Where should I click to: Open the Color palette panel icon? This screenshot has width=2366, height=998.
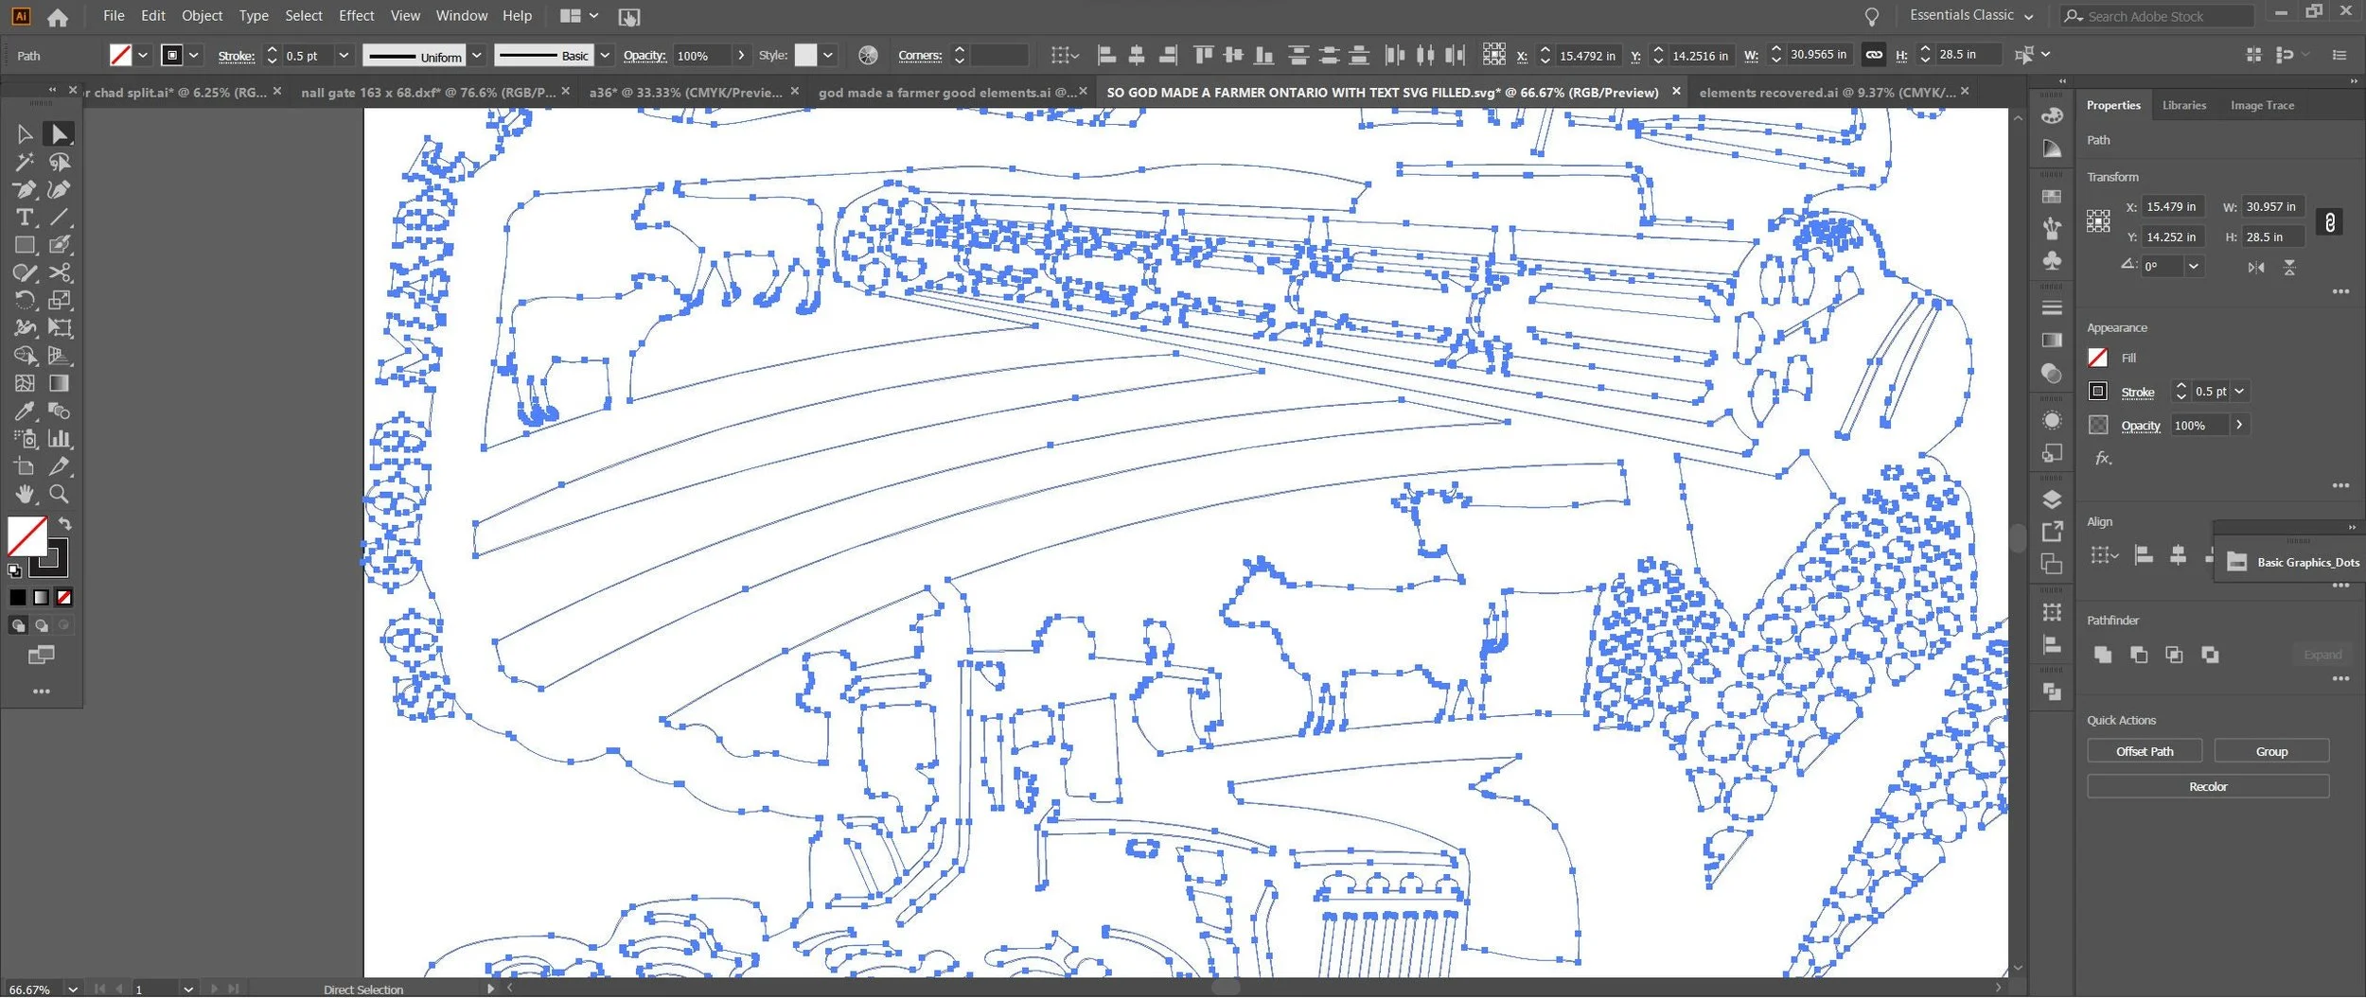coord(2052,116)
